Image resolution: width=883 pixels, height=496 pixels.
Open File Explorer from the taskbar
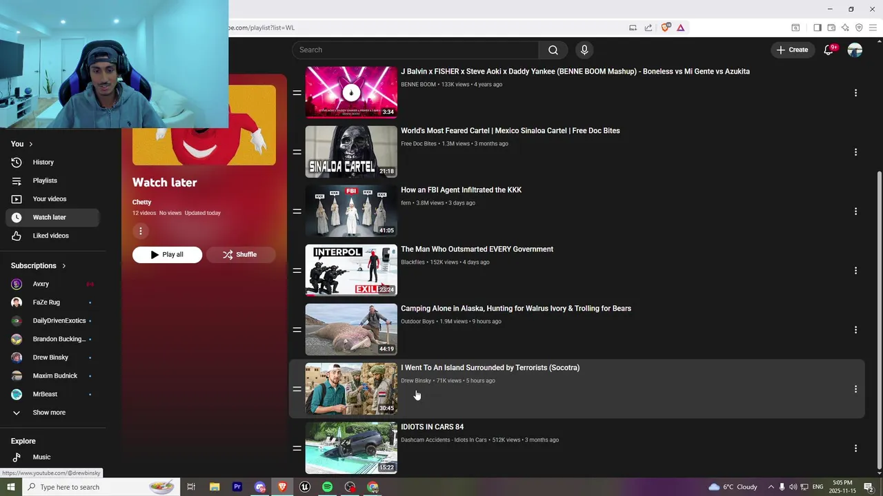214,487
